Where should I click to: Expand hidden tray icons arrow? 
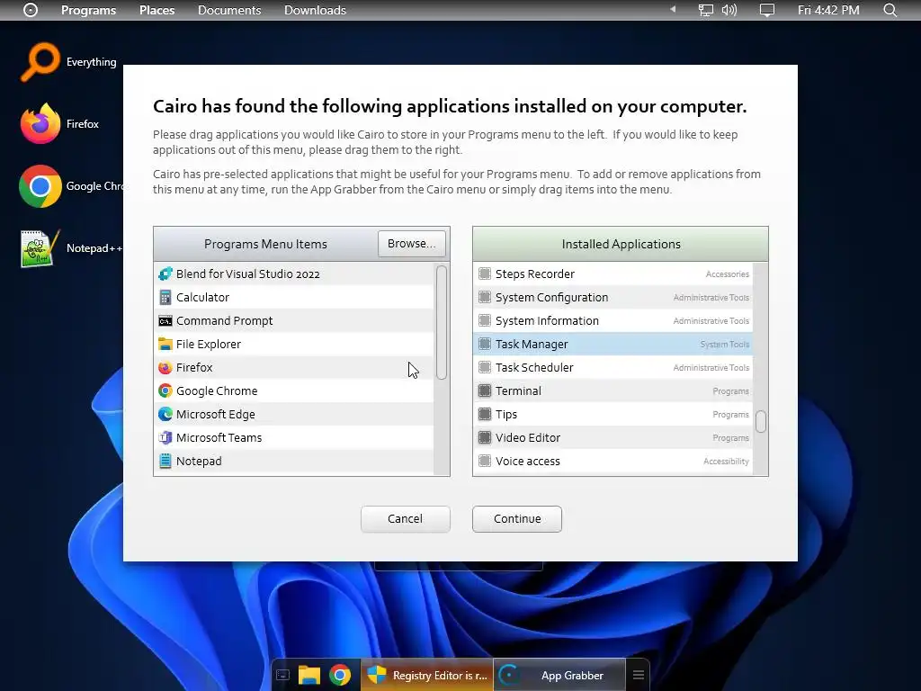click(x=673, y=9)
